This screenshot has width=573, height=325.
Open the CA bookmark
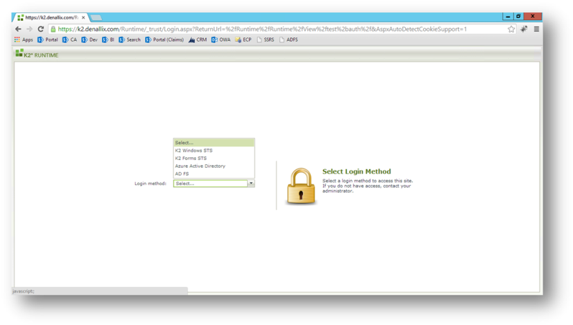click(69, 39)
